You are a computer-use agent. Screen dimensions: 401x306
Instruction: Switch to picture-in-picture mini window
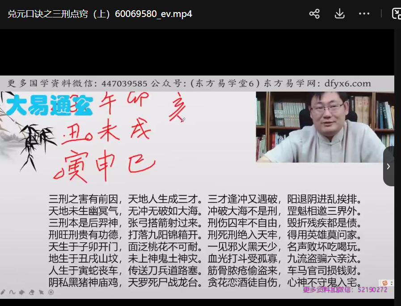396,14
